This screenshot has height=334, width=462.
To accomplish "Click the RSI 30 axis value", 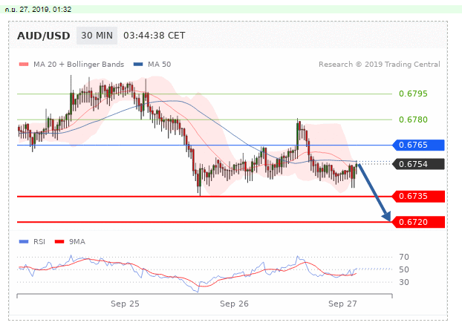I will coord(404,283).
